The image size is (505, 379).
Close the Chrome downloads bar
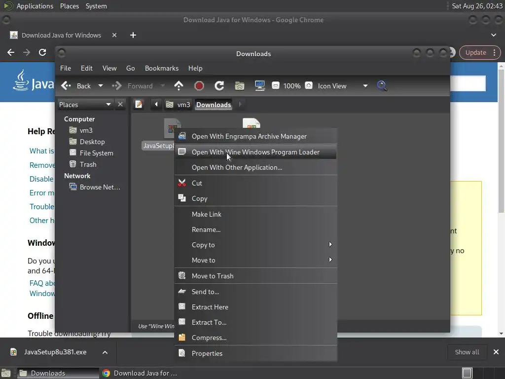click(x=496, y=352)
